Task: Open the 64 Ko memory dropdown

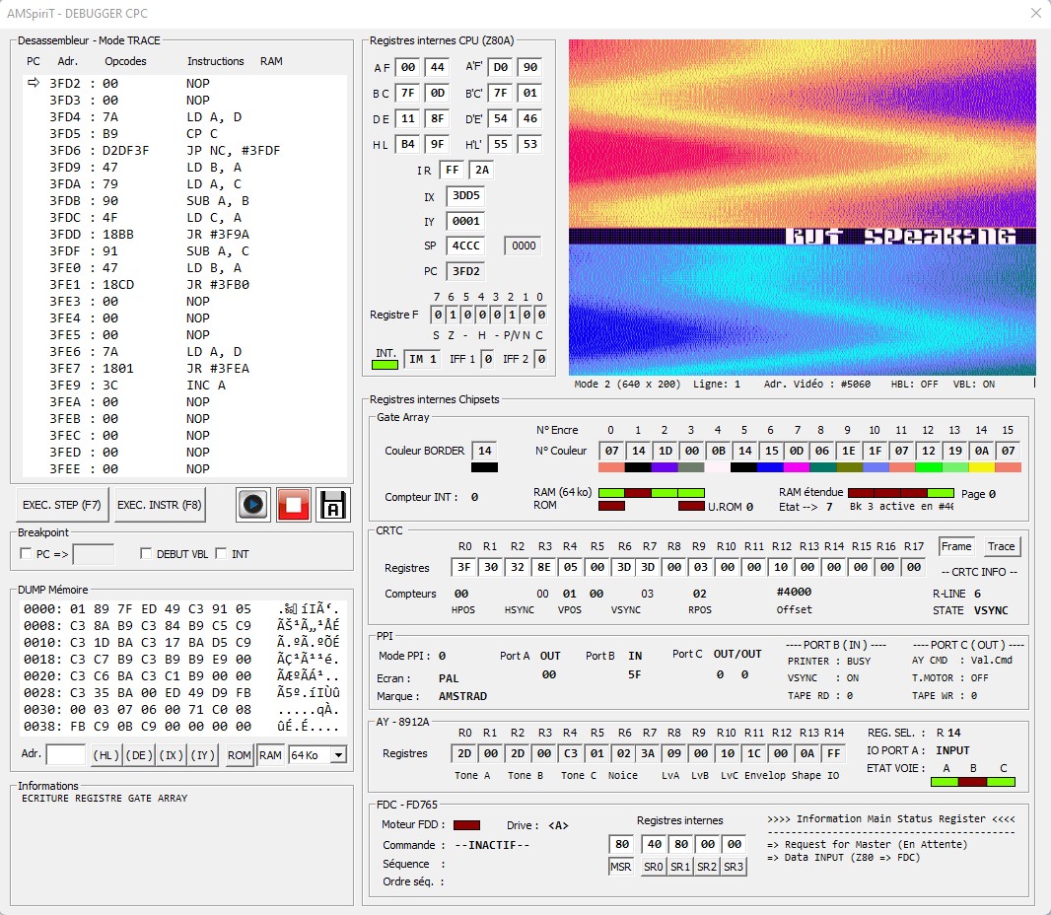Action: click(338, 755)
